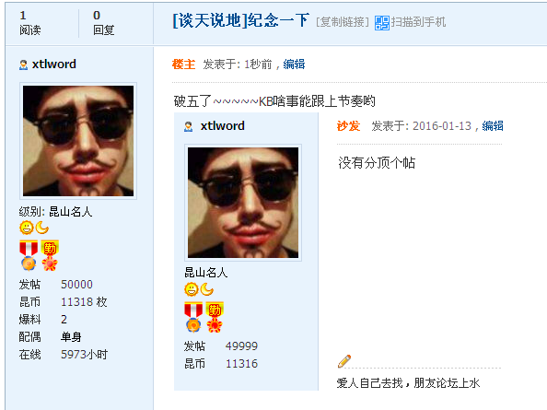Click the moon level icon in sidebar
The image size is (547, 410).
point(42,228)
